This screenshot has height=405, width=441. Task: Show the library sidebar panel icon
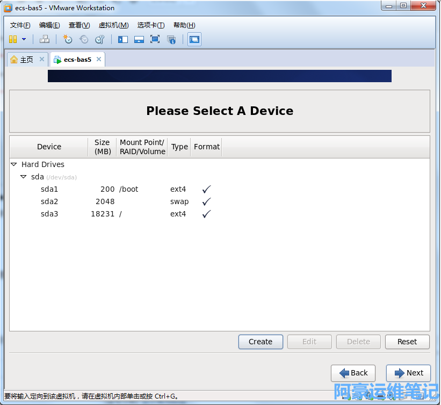coord(123,39)
